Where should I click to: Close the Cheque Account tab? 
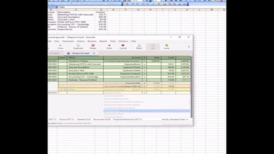coord(94,53)
